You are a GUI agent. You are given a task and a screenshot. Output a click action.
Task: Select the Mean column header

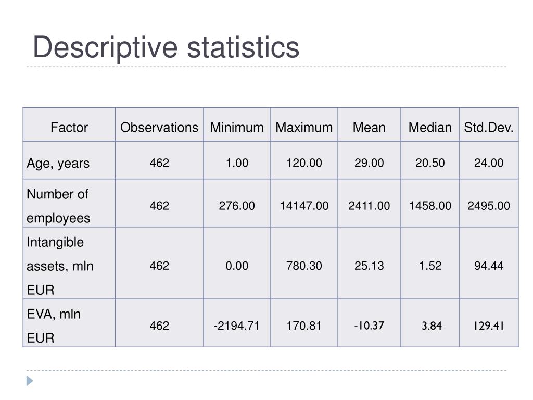point(369,128)
